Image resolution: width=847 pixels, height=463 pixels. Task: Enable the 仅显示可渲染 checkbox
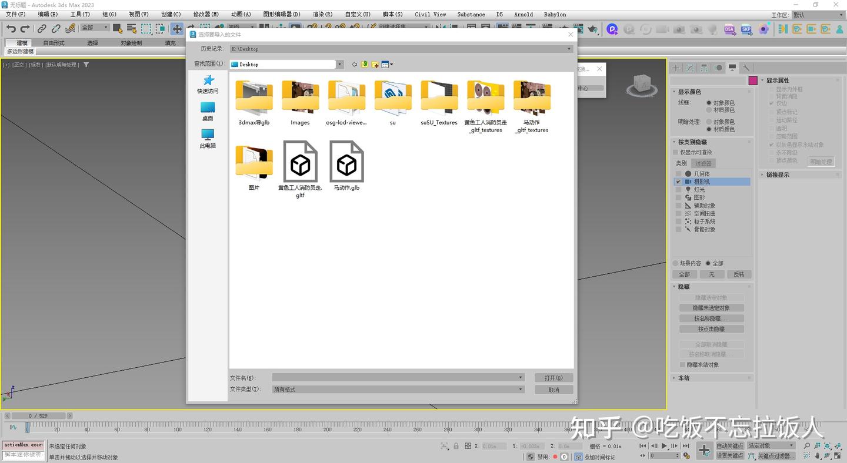pyautogui.click(x=676, y=152)
